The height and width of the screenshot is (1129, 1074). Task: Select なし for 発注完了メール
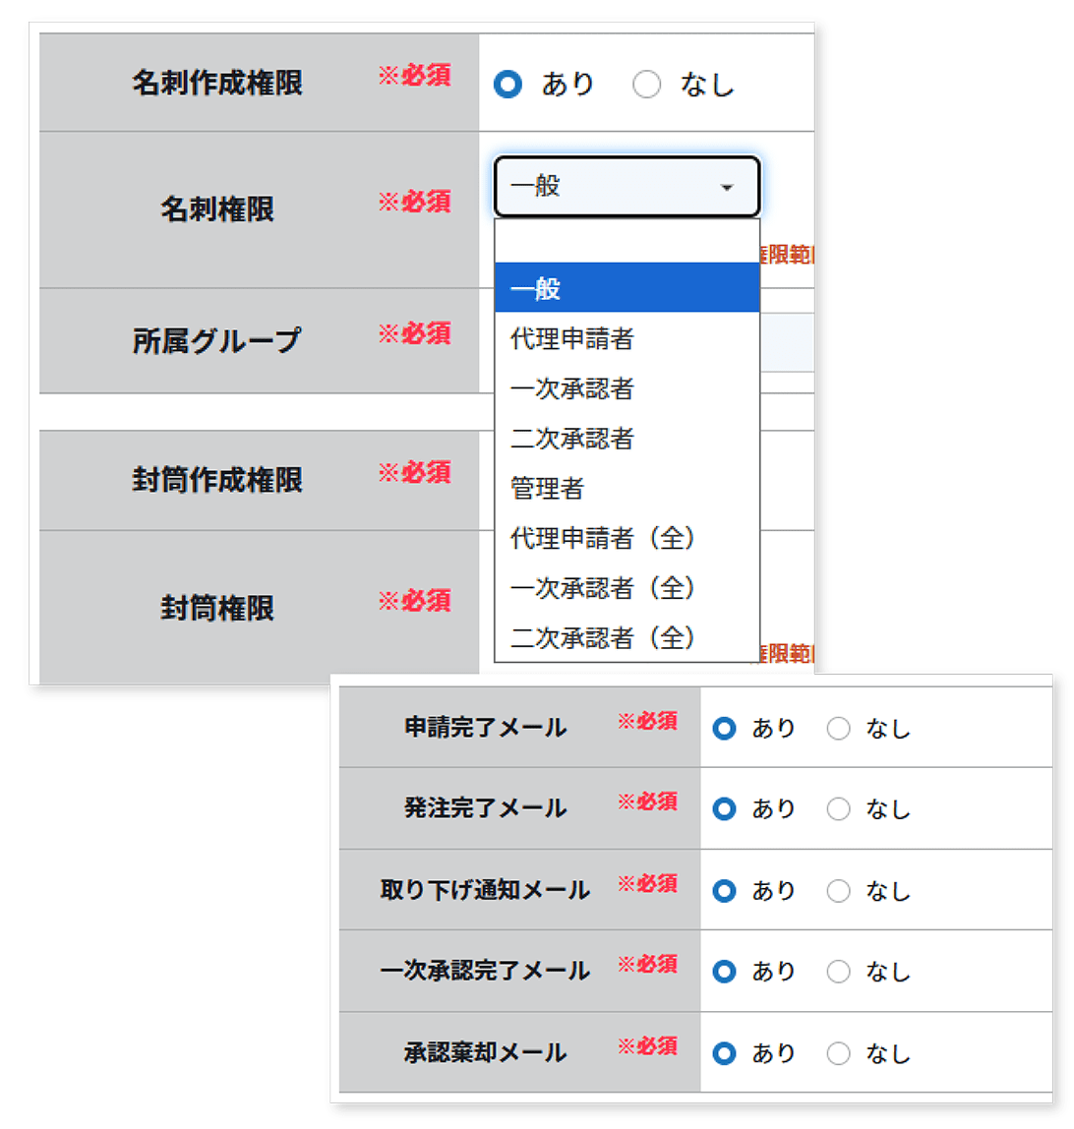838,808
